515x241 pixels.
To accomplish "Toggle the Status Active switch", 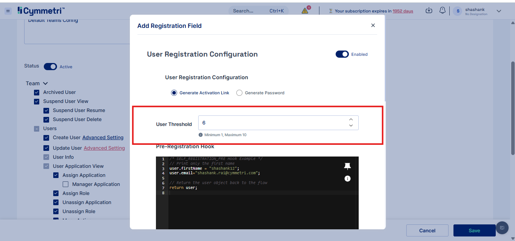I will tap(50, 66).
